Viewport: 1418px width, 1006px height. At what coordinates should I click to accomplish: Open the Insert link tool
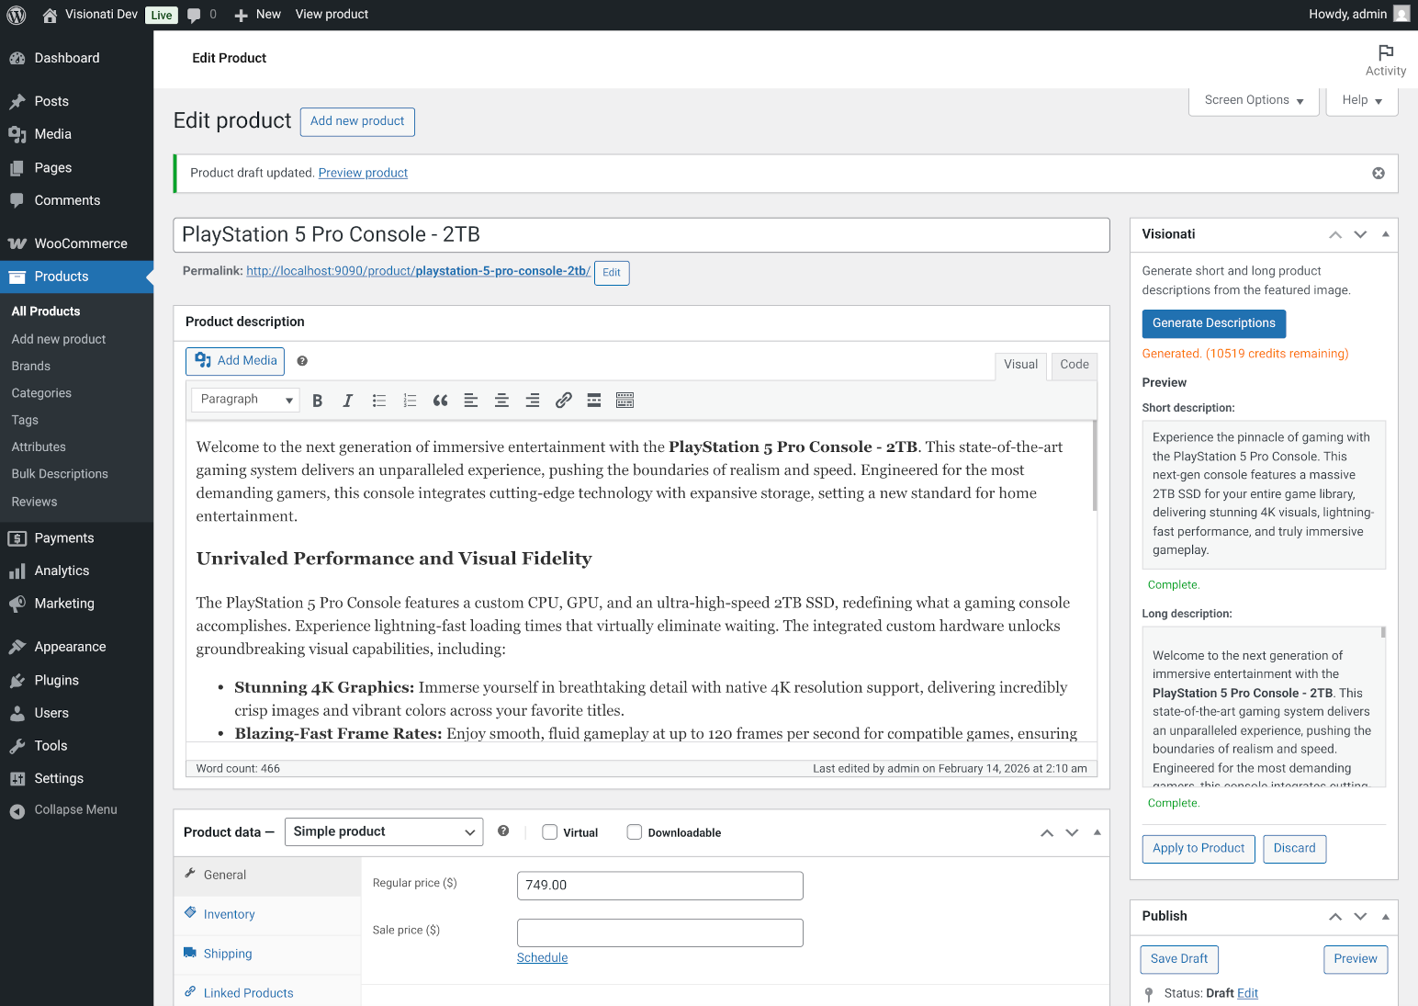[563, 400]
